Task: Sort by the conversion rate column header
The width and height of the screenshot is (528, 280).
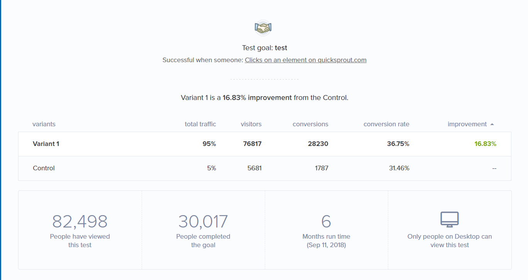Action: click(x=386, y=124)
